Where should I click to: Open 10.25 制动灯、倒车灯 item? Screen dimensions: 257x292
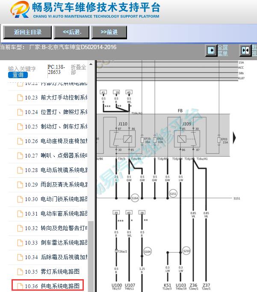click(56, 126)
